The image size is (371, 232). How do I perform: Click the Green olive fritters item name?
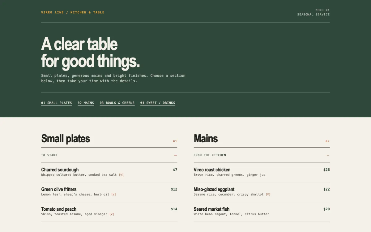59,189
